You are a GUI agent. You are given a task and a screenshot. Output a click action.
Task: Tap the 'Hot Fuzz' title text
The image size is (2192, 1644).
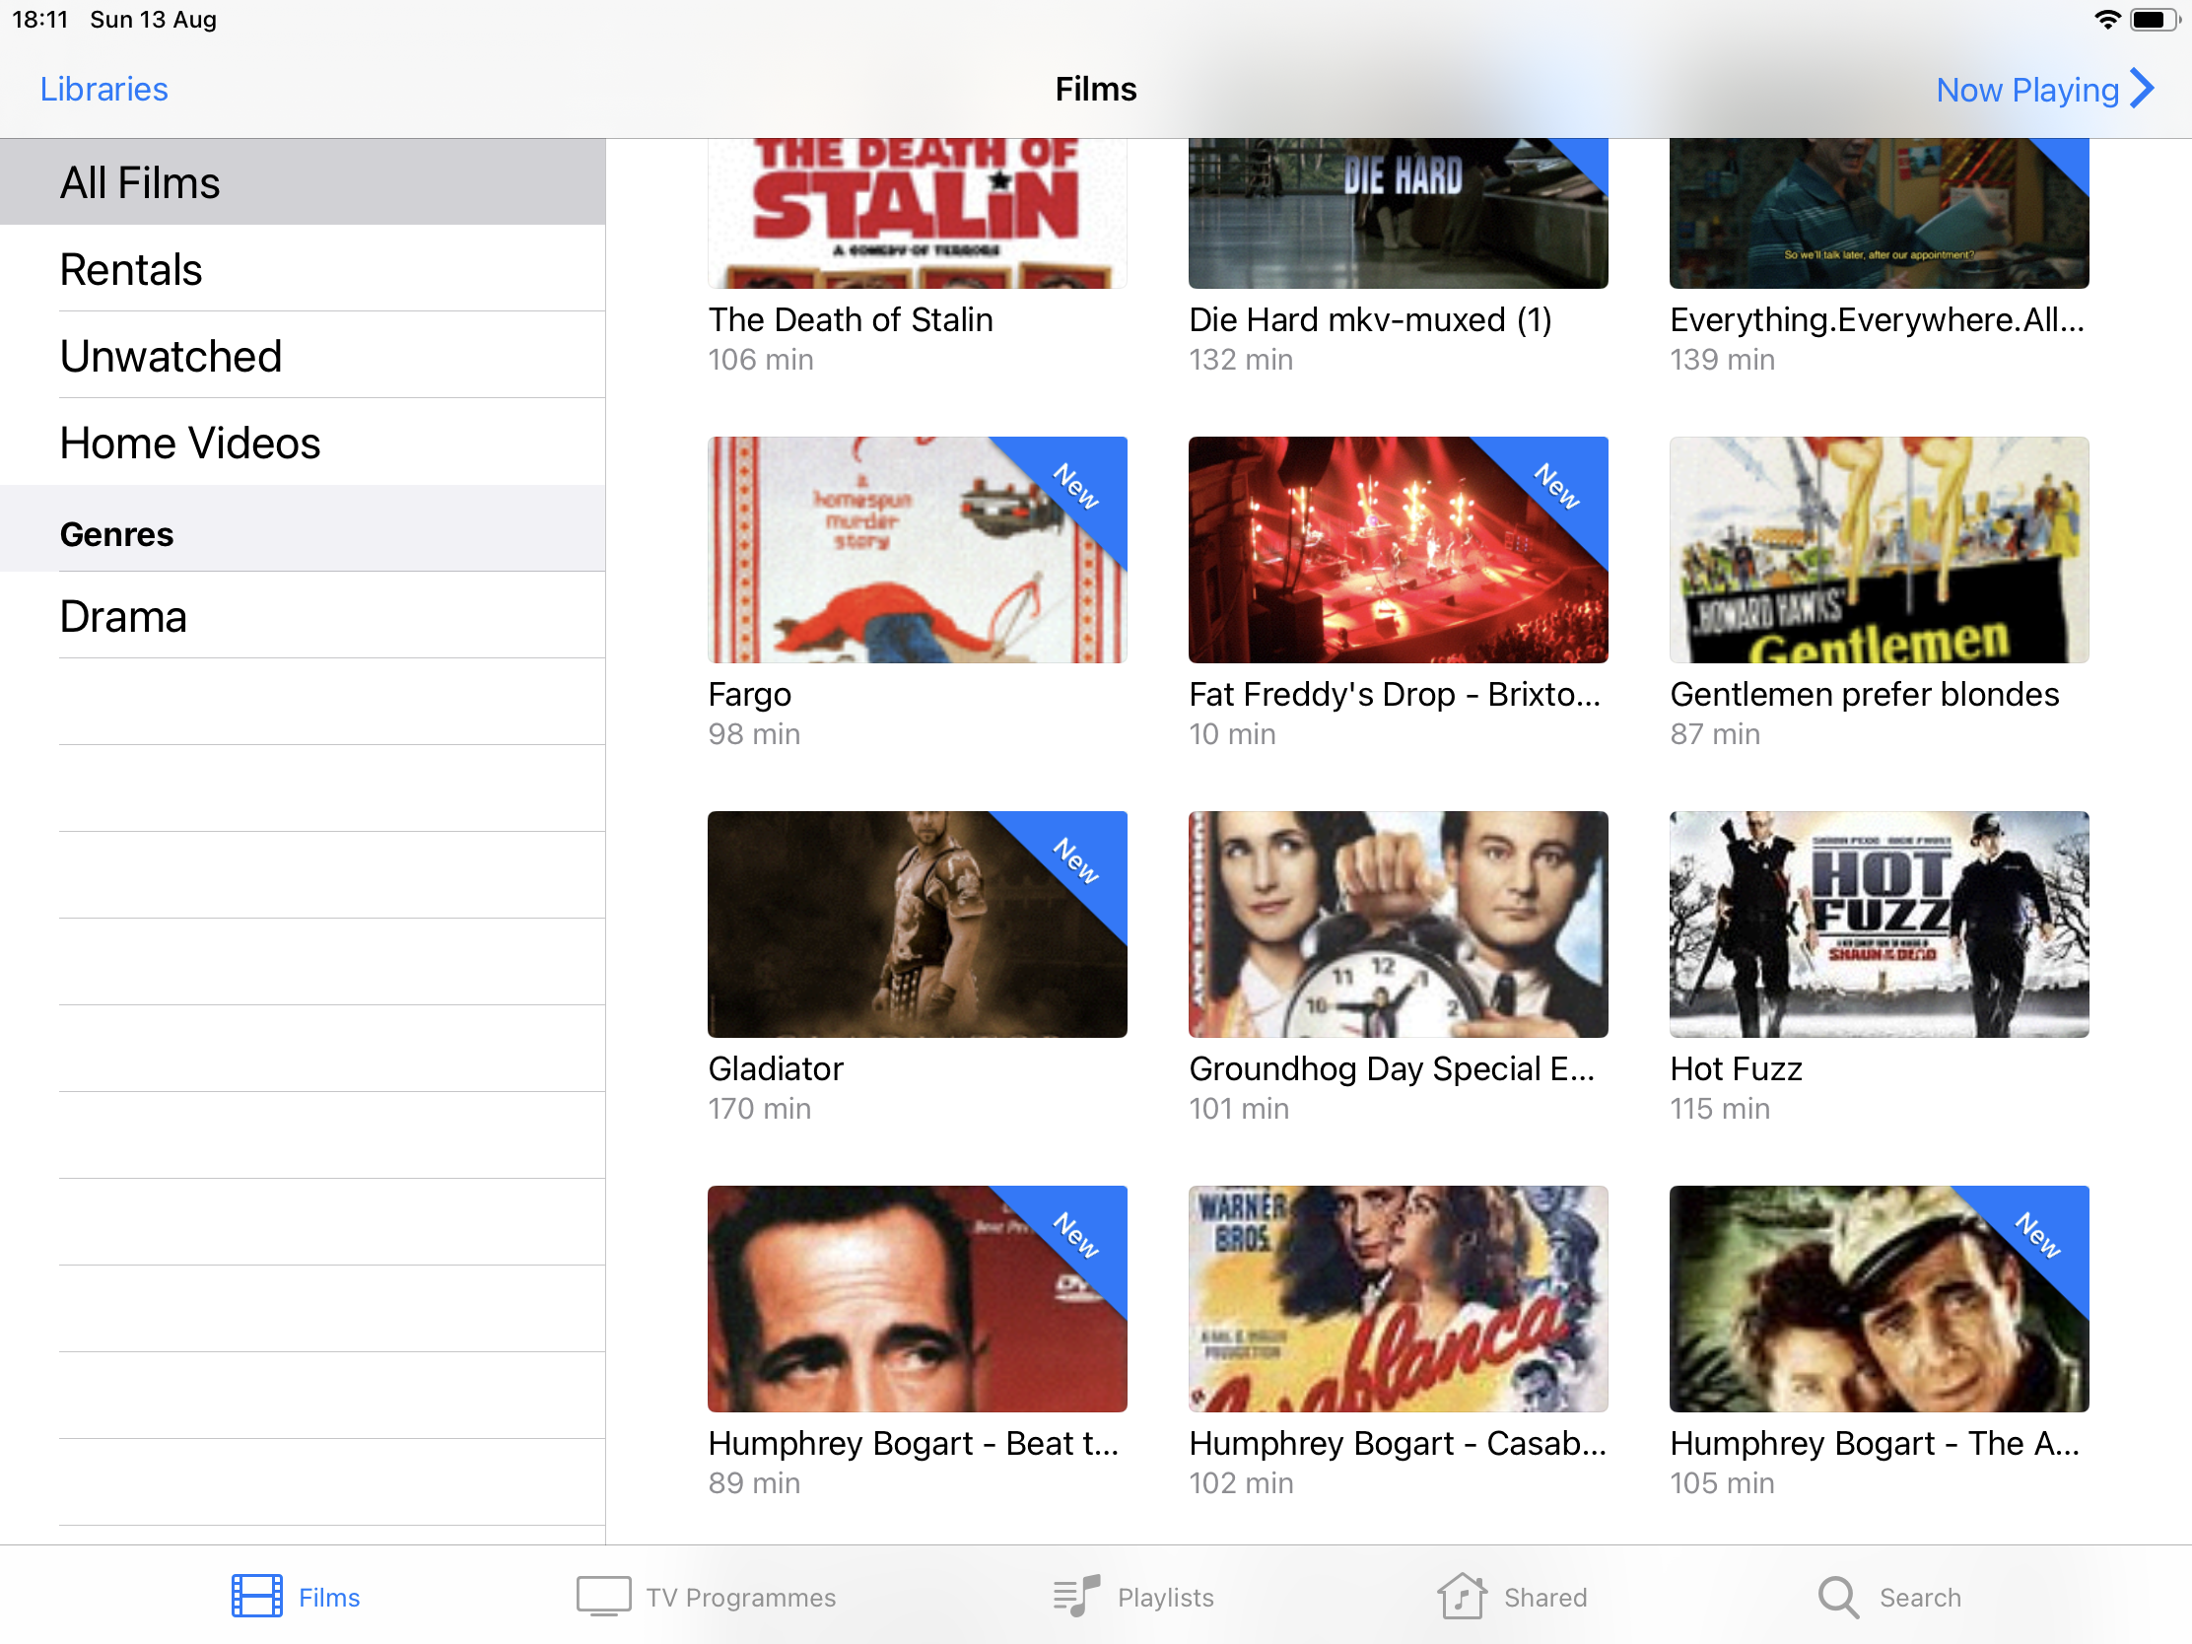[x=1735, y=1068]
